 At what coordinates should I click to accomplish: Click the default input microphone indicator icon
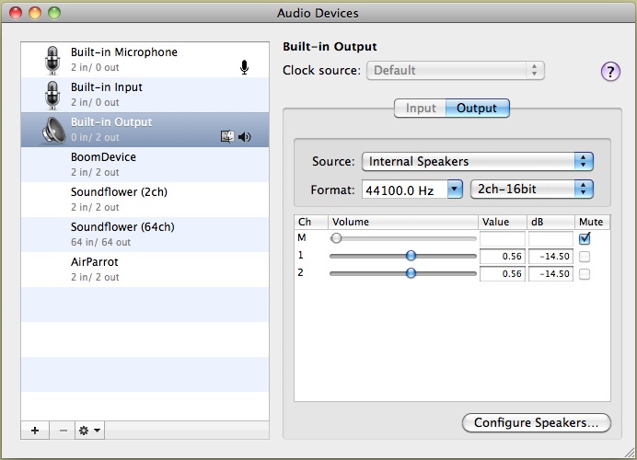[244, 67]
